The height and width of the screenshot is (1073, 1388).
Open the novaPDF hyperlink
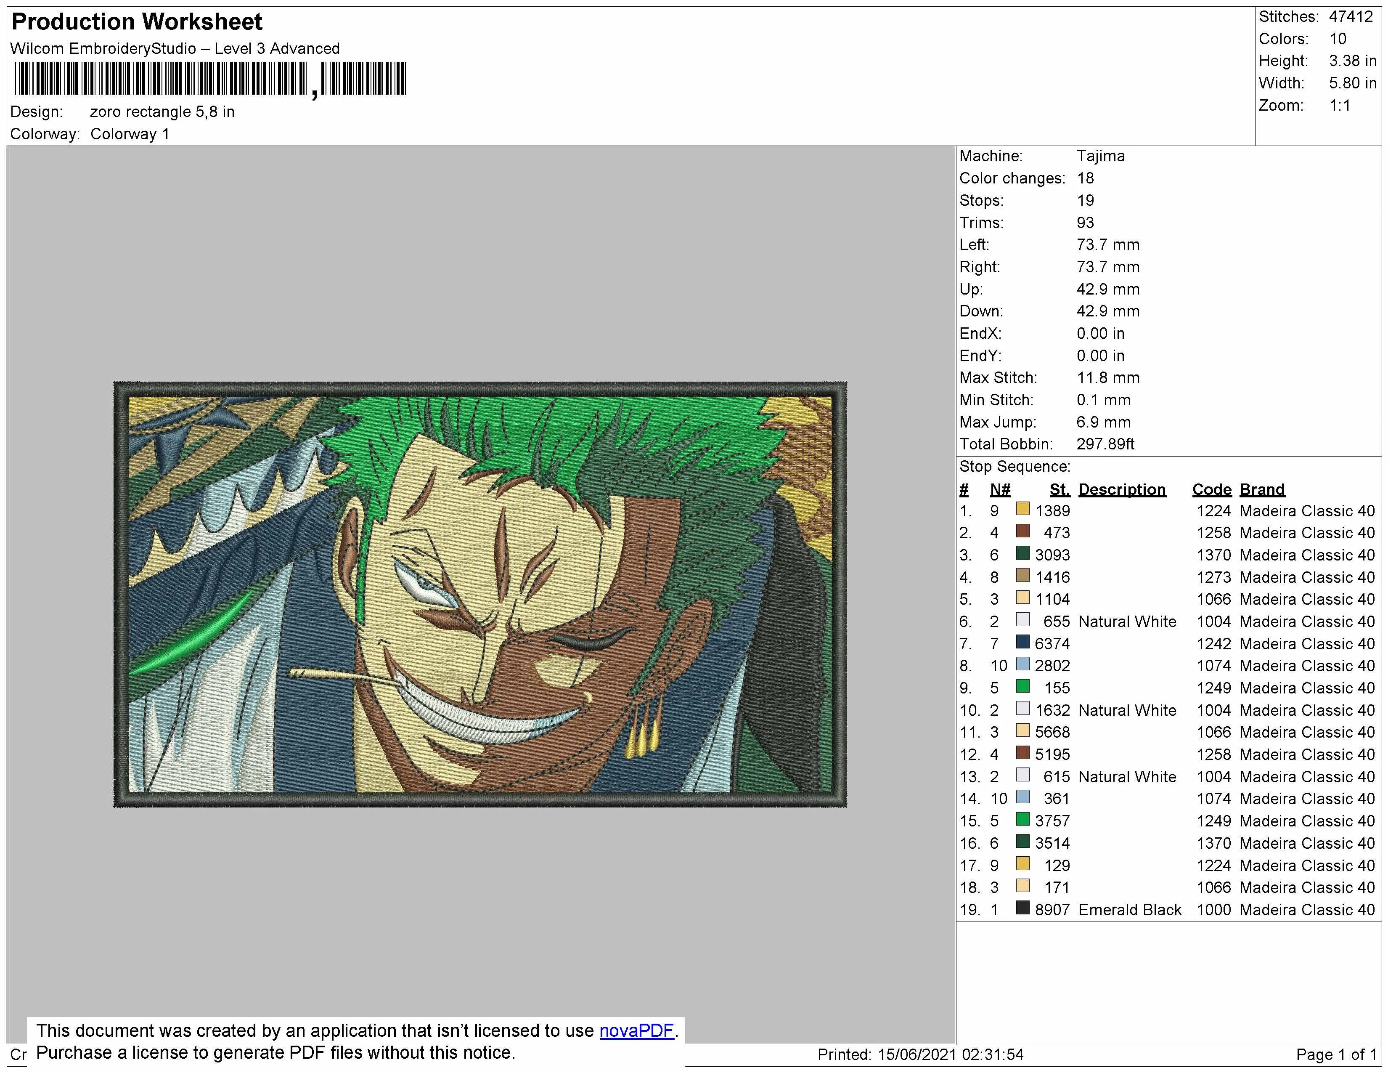click(x=636, y=1031)
